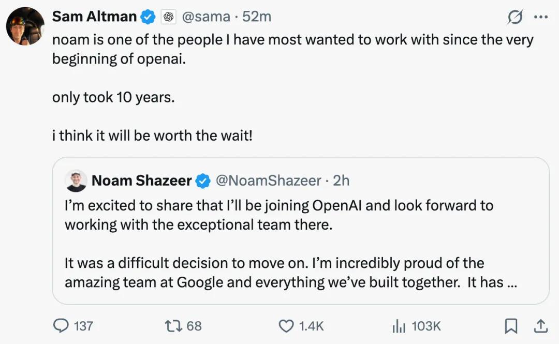The width and height of the screenshot is (559, 344).
Task: Open the 52m timestamp link
Action: point(257,17)
